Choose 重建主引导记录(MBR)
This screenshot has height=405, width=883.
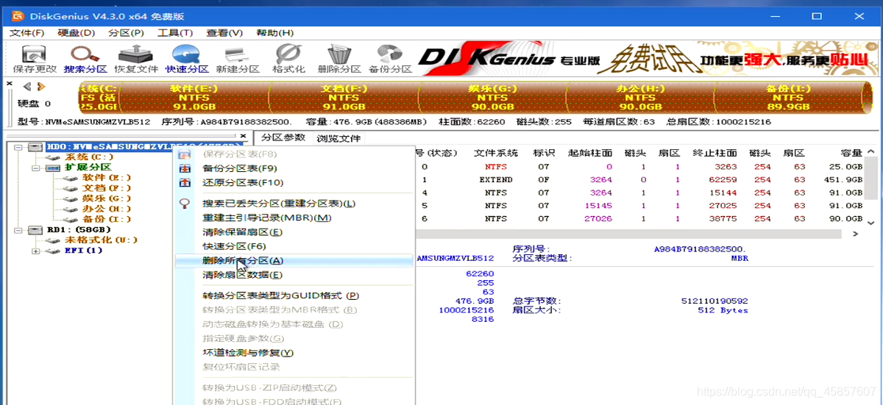tap(294, 218)
